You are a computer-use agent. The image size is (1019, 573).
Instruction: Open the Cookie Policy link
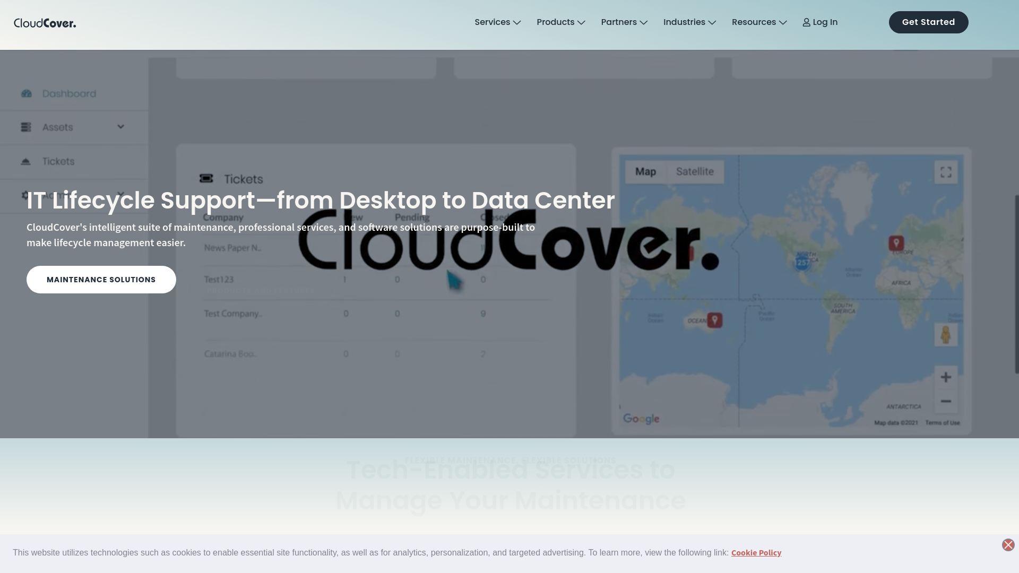pos(756,553)
